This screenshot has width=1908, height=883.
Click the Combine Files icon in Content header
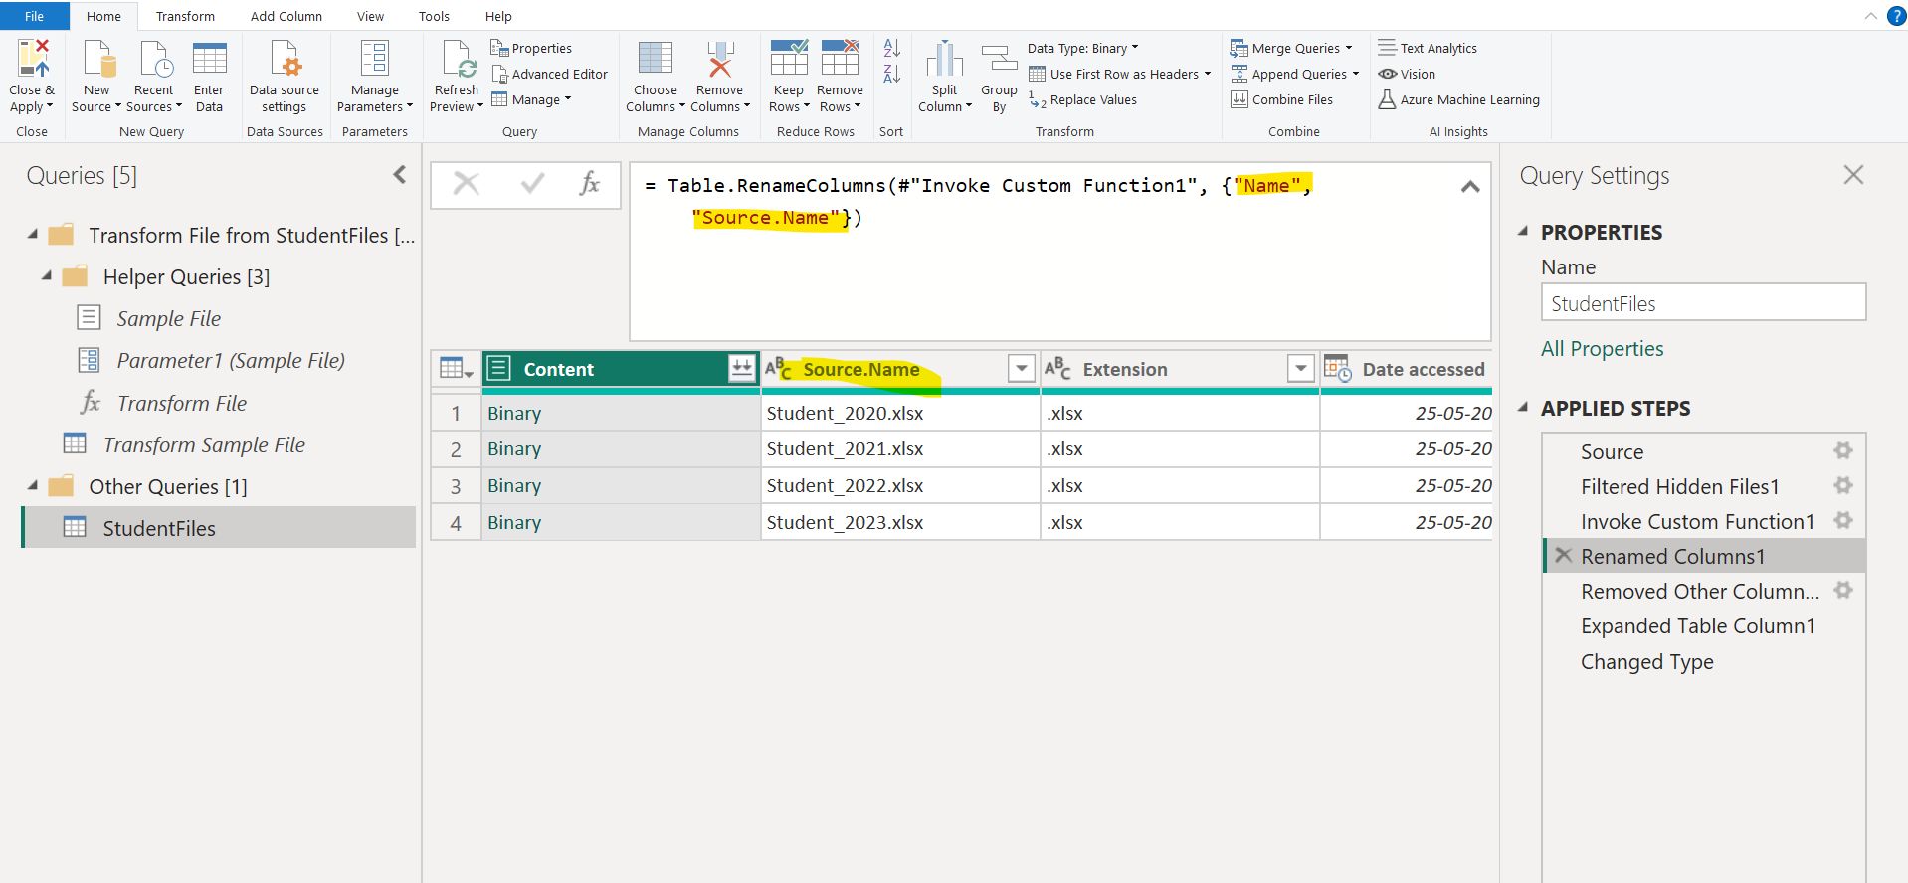[742, 369]
